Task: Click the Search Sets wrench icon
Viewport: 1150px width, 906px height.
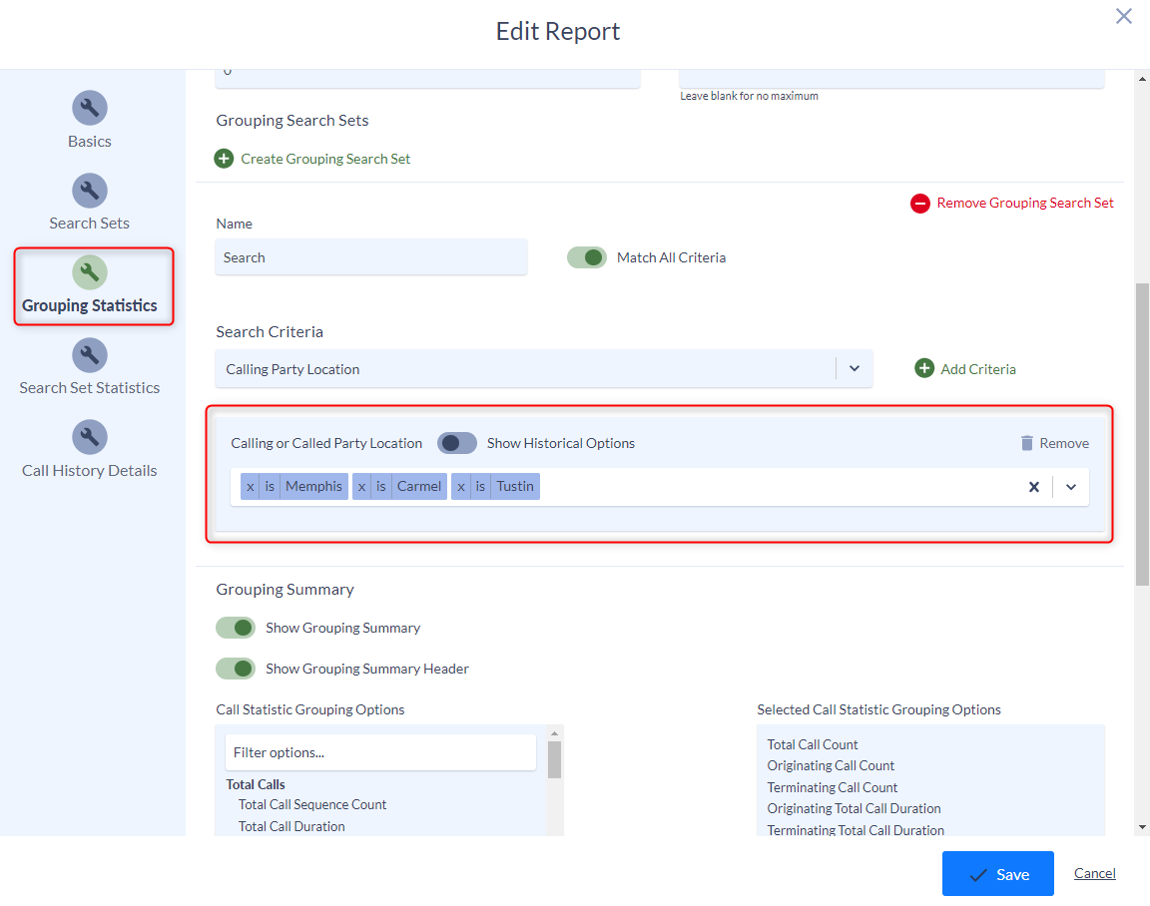Action: [x=89, y=190]
